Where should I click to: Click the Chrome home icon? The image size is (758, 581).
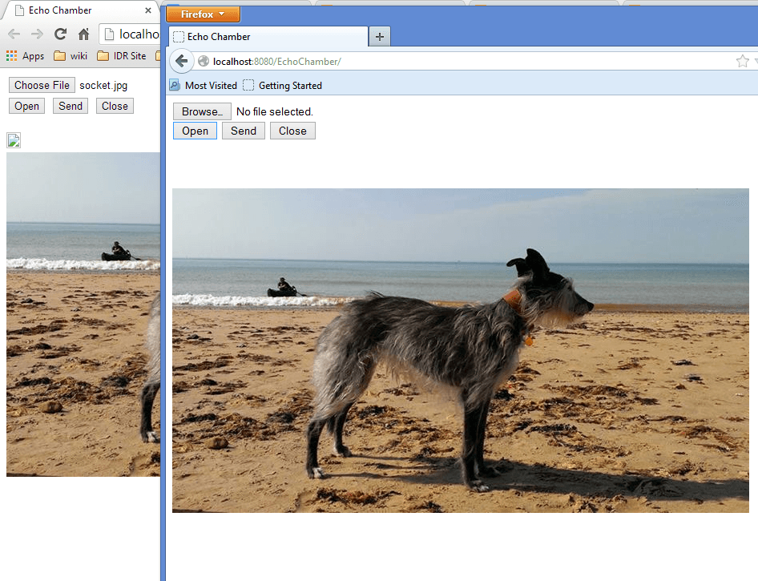point(83,34)
